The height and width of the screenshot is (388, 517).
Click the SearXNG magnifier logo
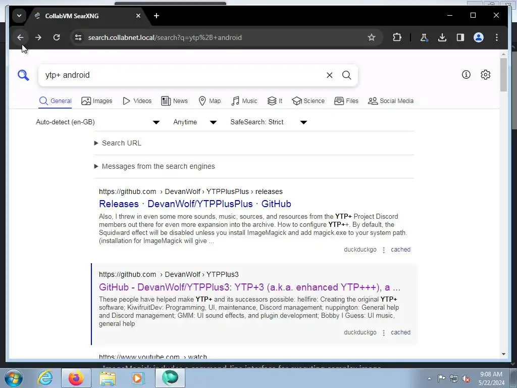[23, 75]
